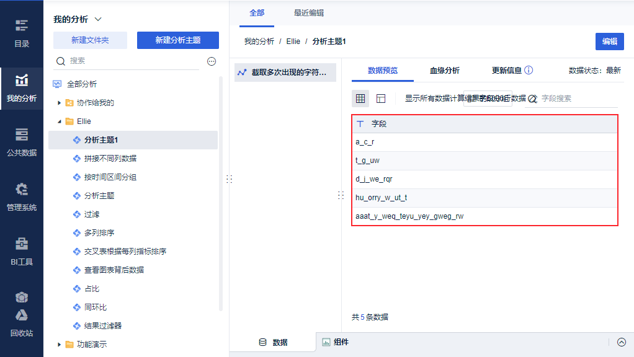Open the BI工具 toolbox icon
This screenshot has width=634, height=357.
coord(22,251)
